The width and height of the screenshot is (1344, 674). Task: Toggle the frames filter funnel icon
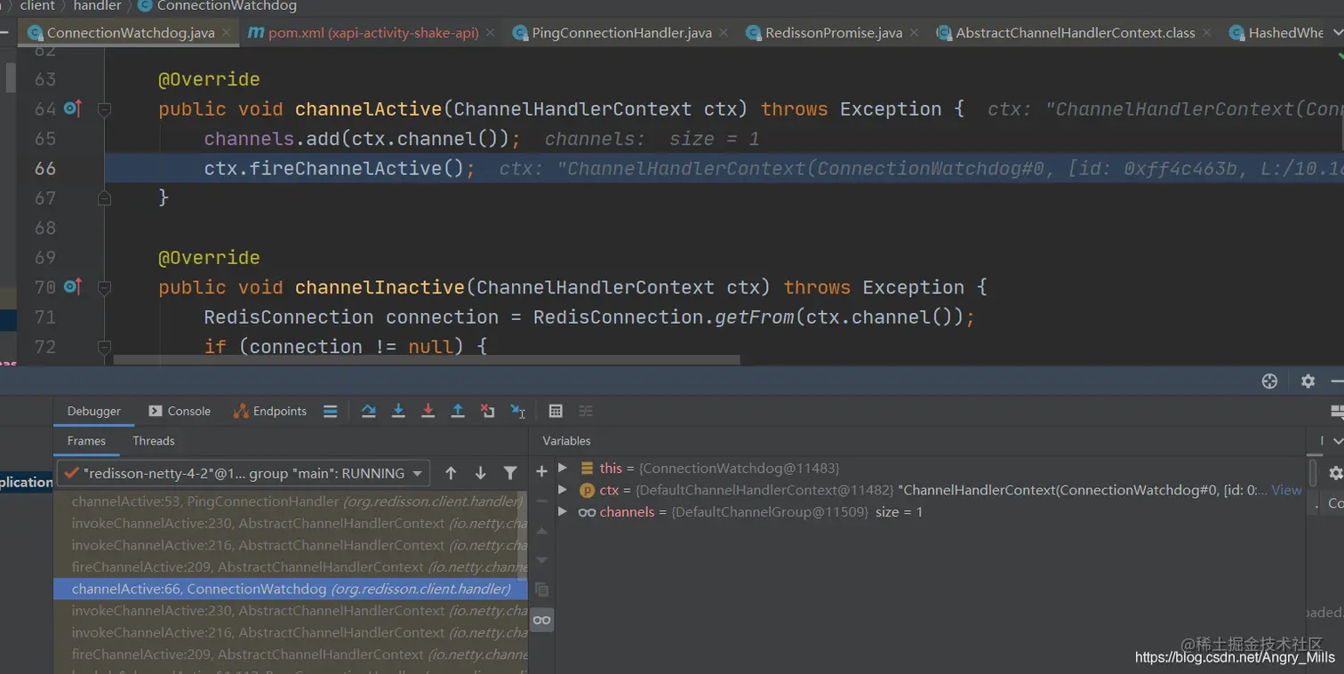[x=510, y=473]
